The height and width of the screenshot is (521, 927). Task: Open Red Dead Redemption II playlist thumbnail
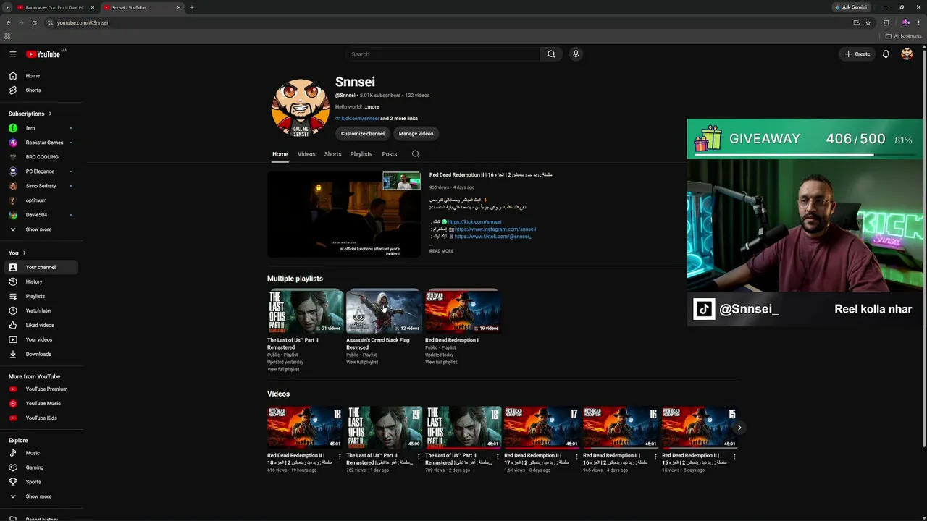[463, 312]
